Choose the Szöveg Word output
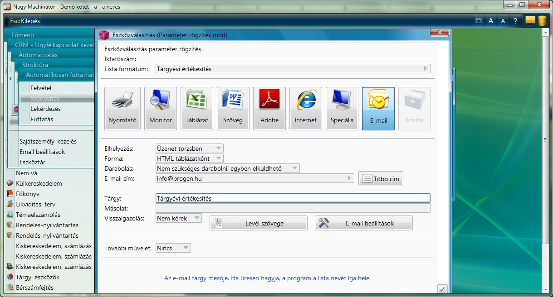Viewport: 553px width, 297px height. [x=233, y=109]
